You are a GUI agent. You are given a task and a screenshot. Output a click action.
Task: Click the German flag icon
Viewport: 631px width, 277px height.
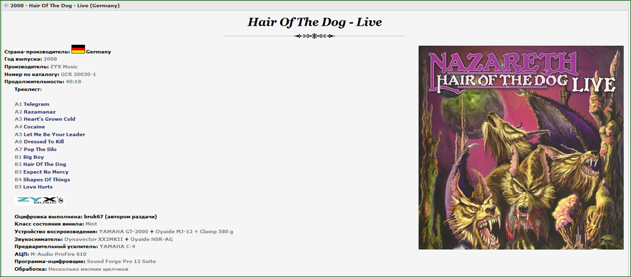click(x=78, y=49)
